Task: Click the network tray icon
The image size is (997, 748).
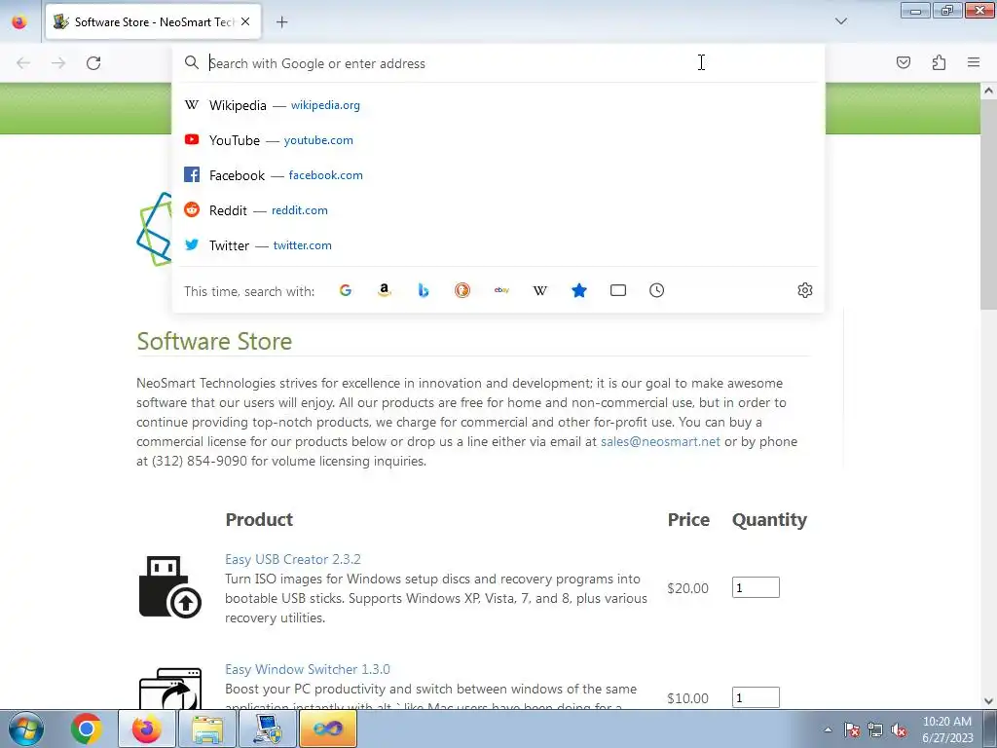Action: (875, 729)
